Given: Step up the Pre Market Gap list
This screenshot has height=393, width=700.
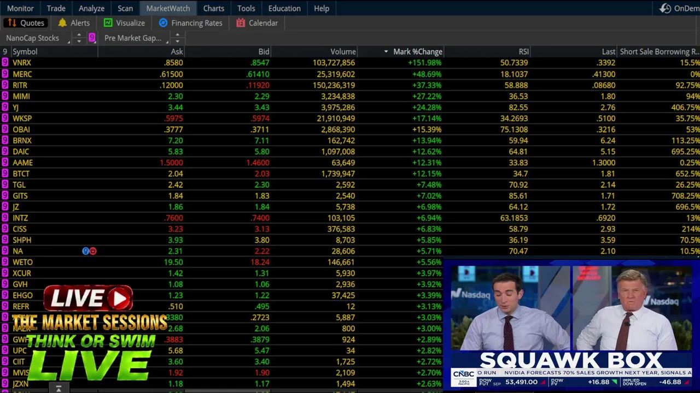Looking at the screenshot, I should pos(177,35).
